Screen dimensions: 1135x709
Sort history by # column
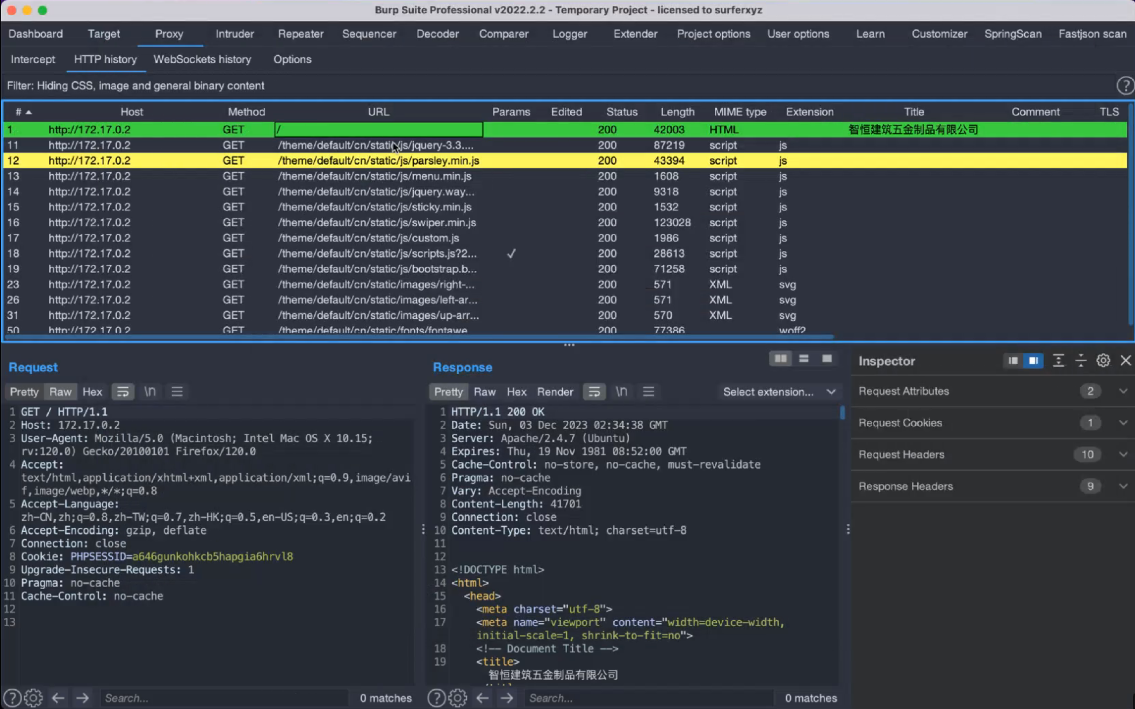tap(23, 112)
